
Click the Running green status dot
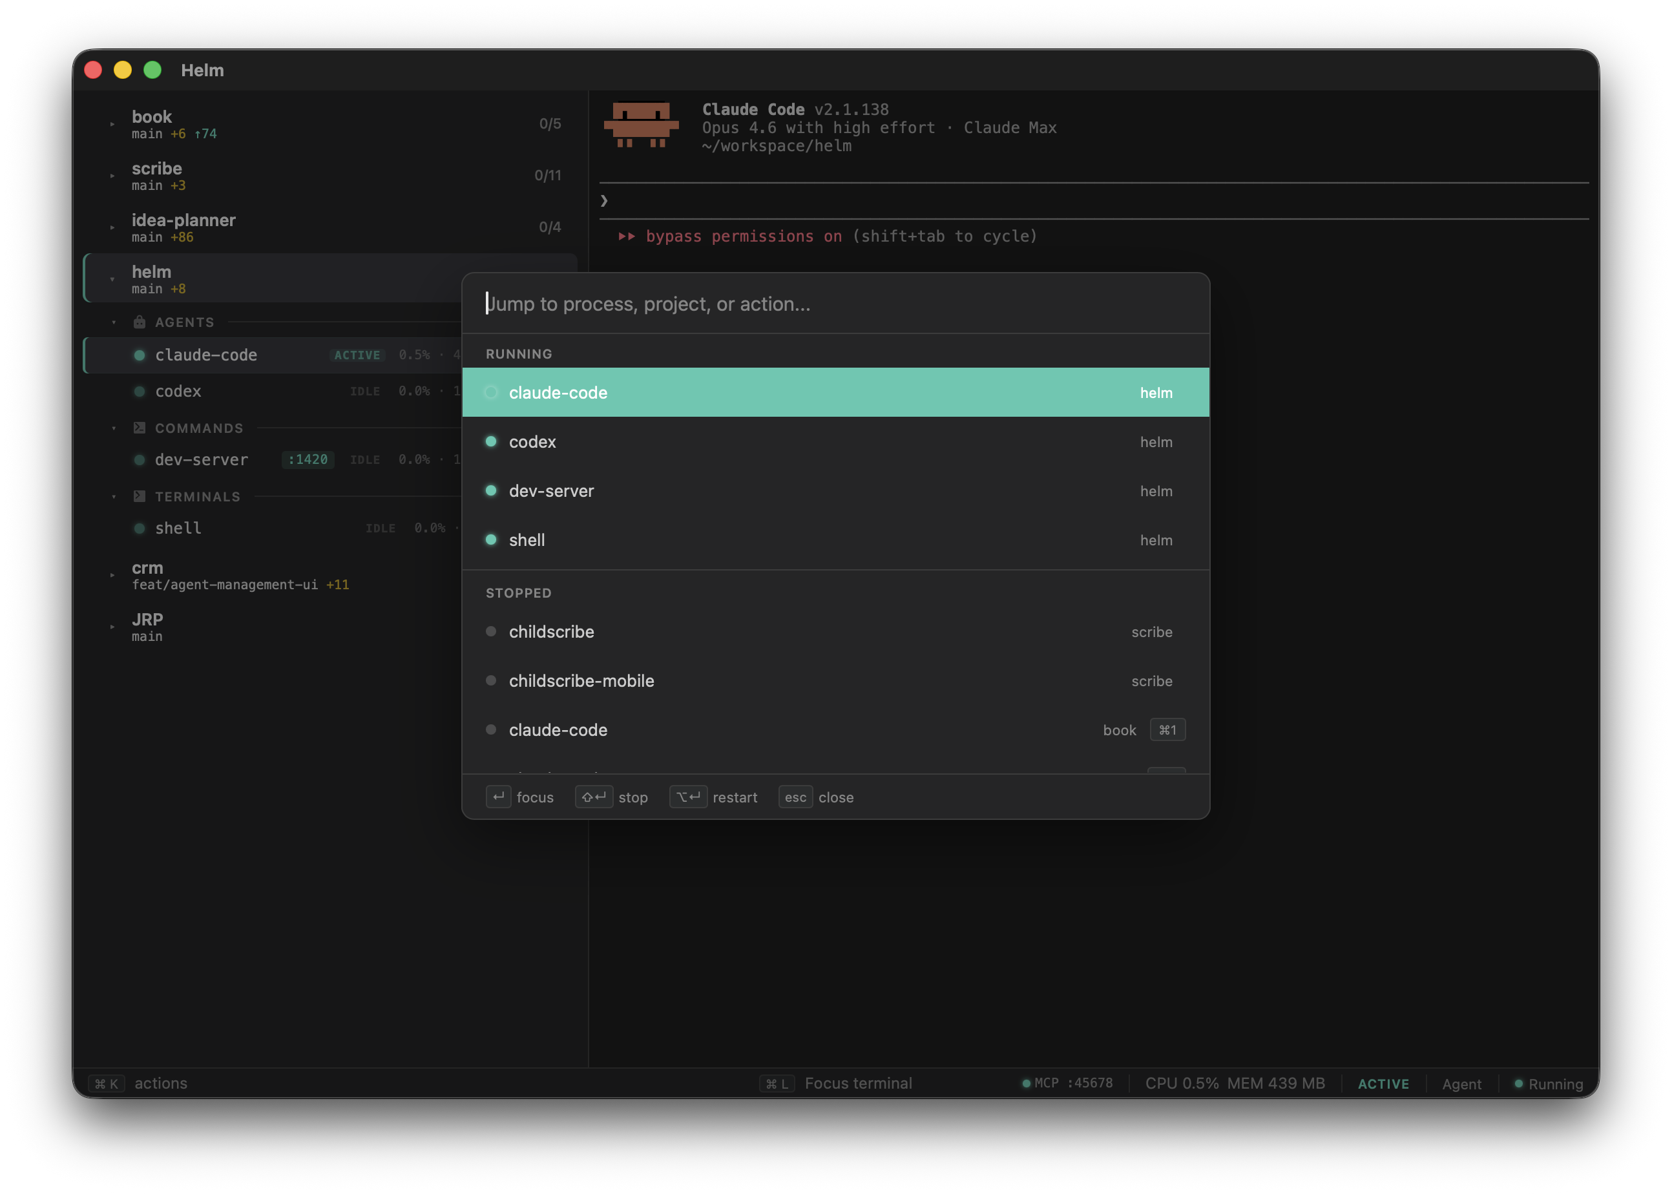pos(1518,1083)
